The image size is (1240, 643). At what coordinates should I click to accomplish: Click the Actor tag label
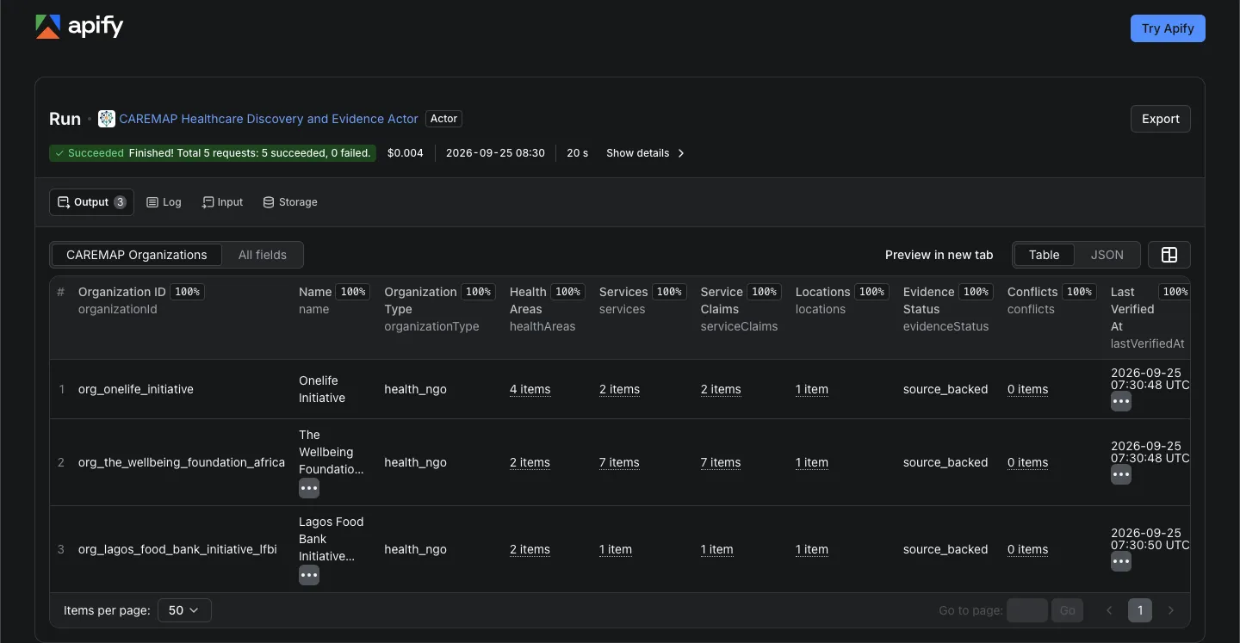[443, 119]
